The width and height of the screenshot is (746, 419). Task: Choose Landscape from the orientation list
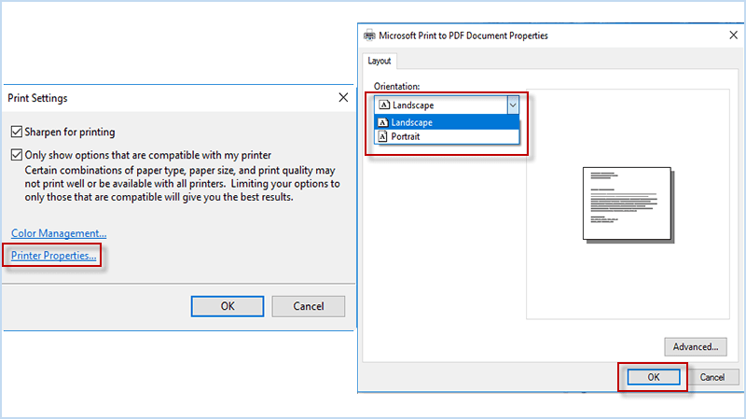[411, 122]
